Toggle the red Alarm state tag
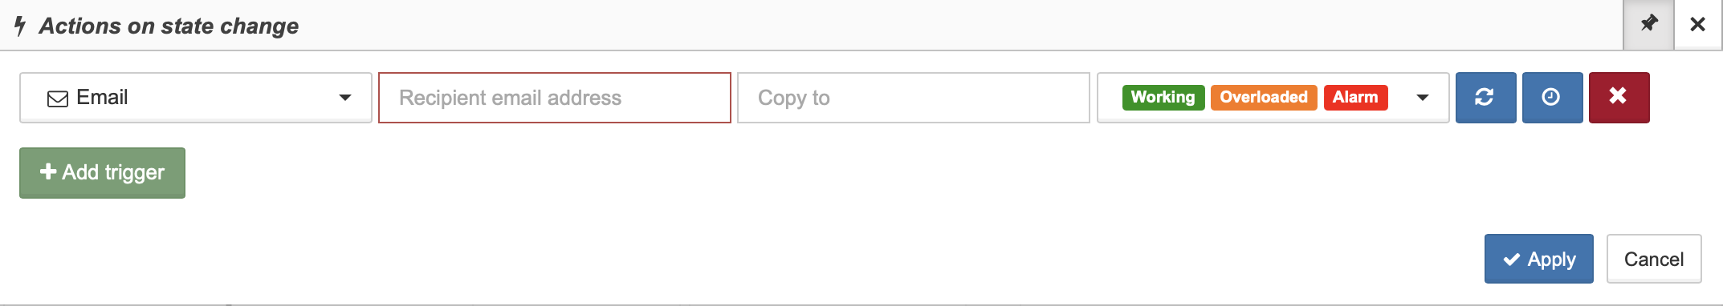The image size is (1723, 306). 1355,97
